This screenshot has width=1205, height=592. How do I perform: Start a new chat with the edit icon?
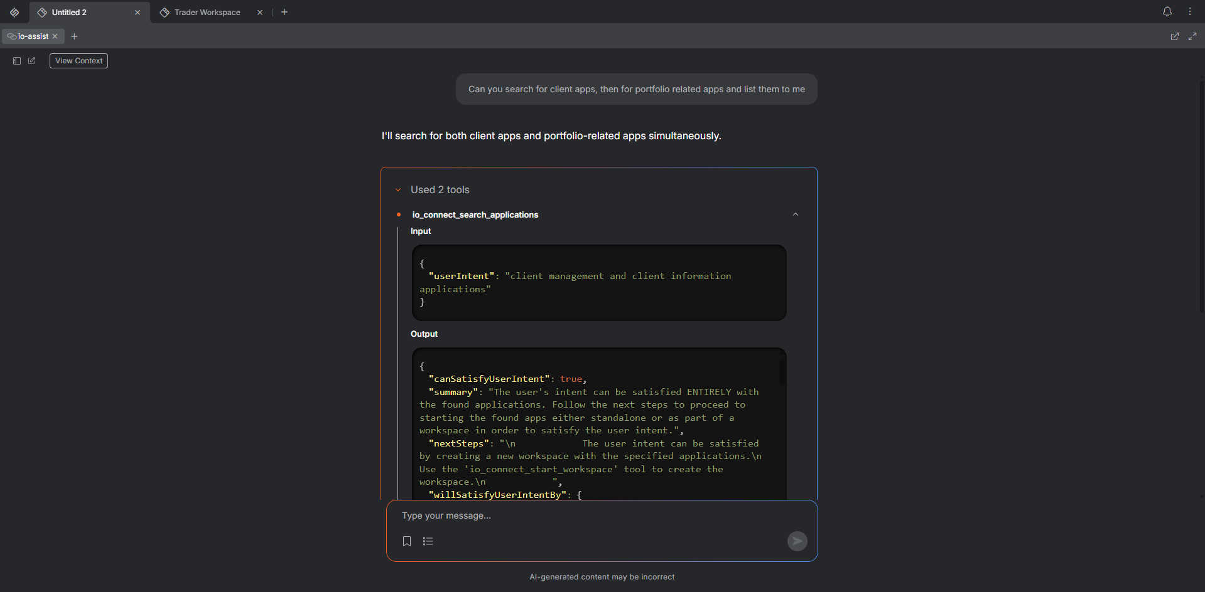point(31,61)
